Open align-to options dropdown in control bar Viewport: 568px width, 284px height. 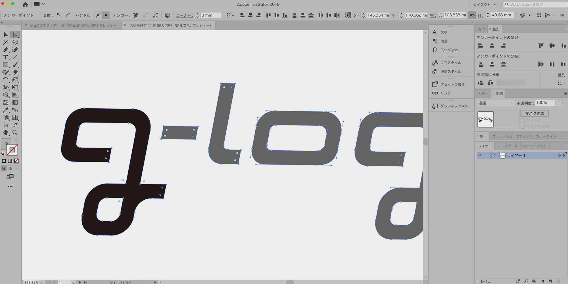click(230, 15)
